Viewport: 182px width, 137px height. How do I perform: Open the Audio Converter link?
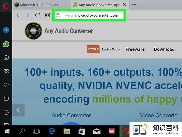(71, 115)
